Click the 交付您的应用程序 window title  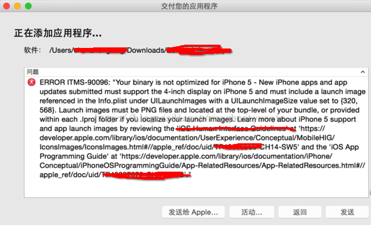(189, 6)
